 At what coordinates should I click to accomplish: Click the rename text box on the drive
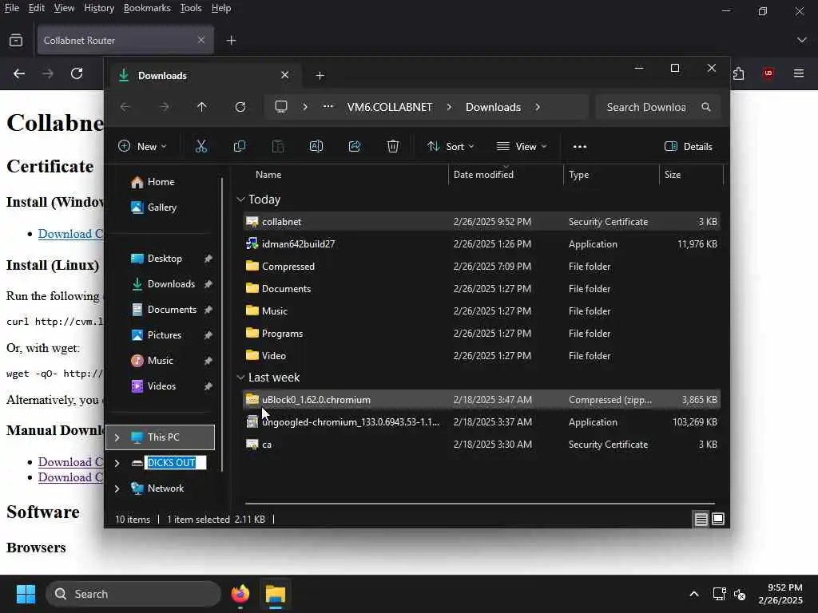click(x=176, y=463)
